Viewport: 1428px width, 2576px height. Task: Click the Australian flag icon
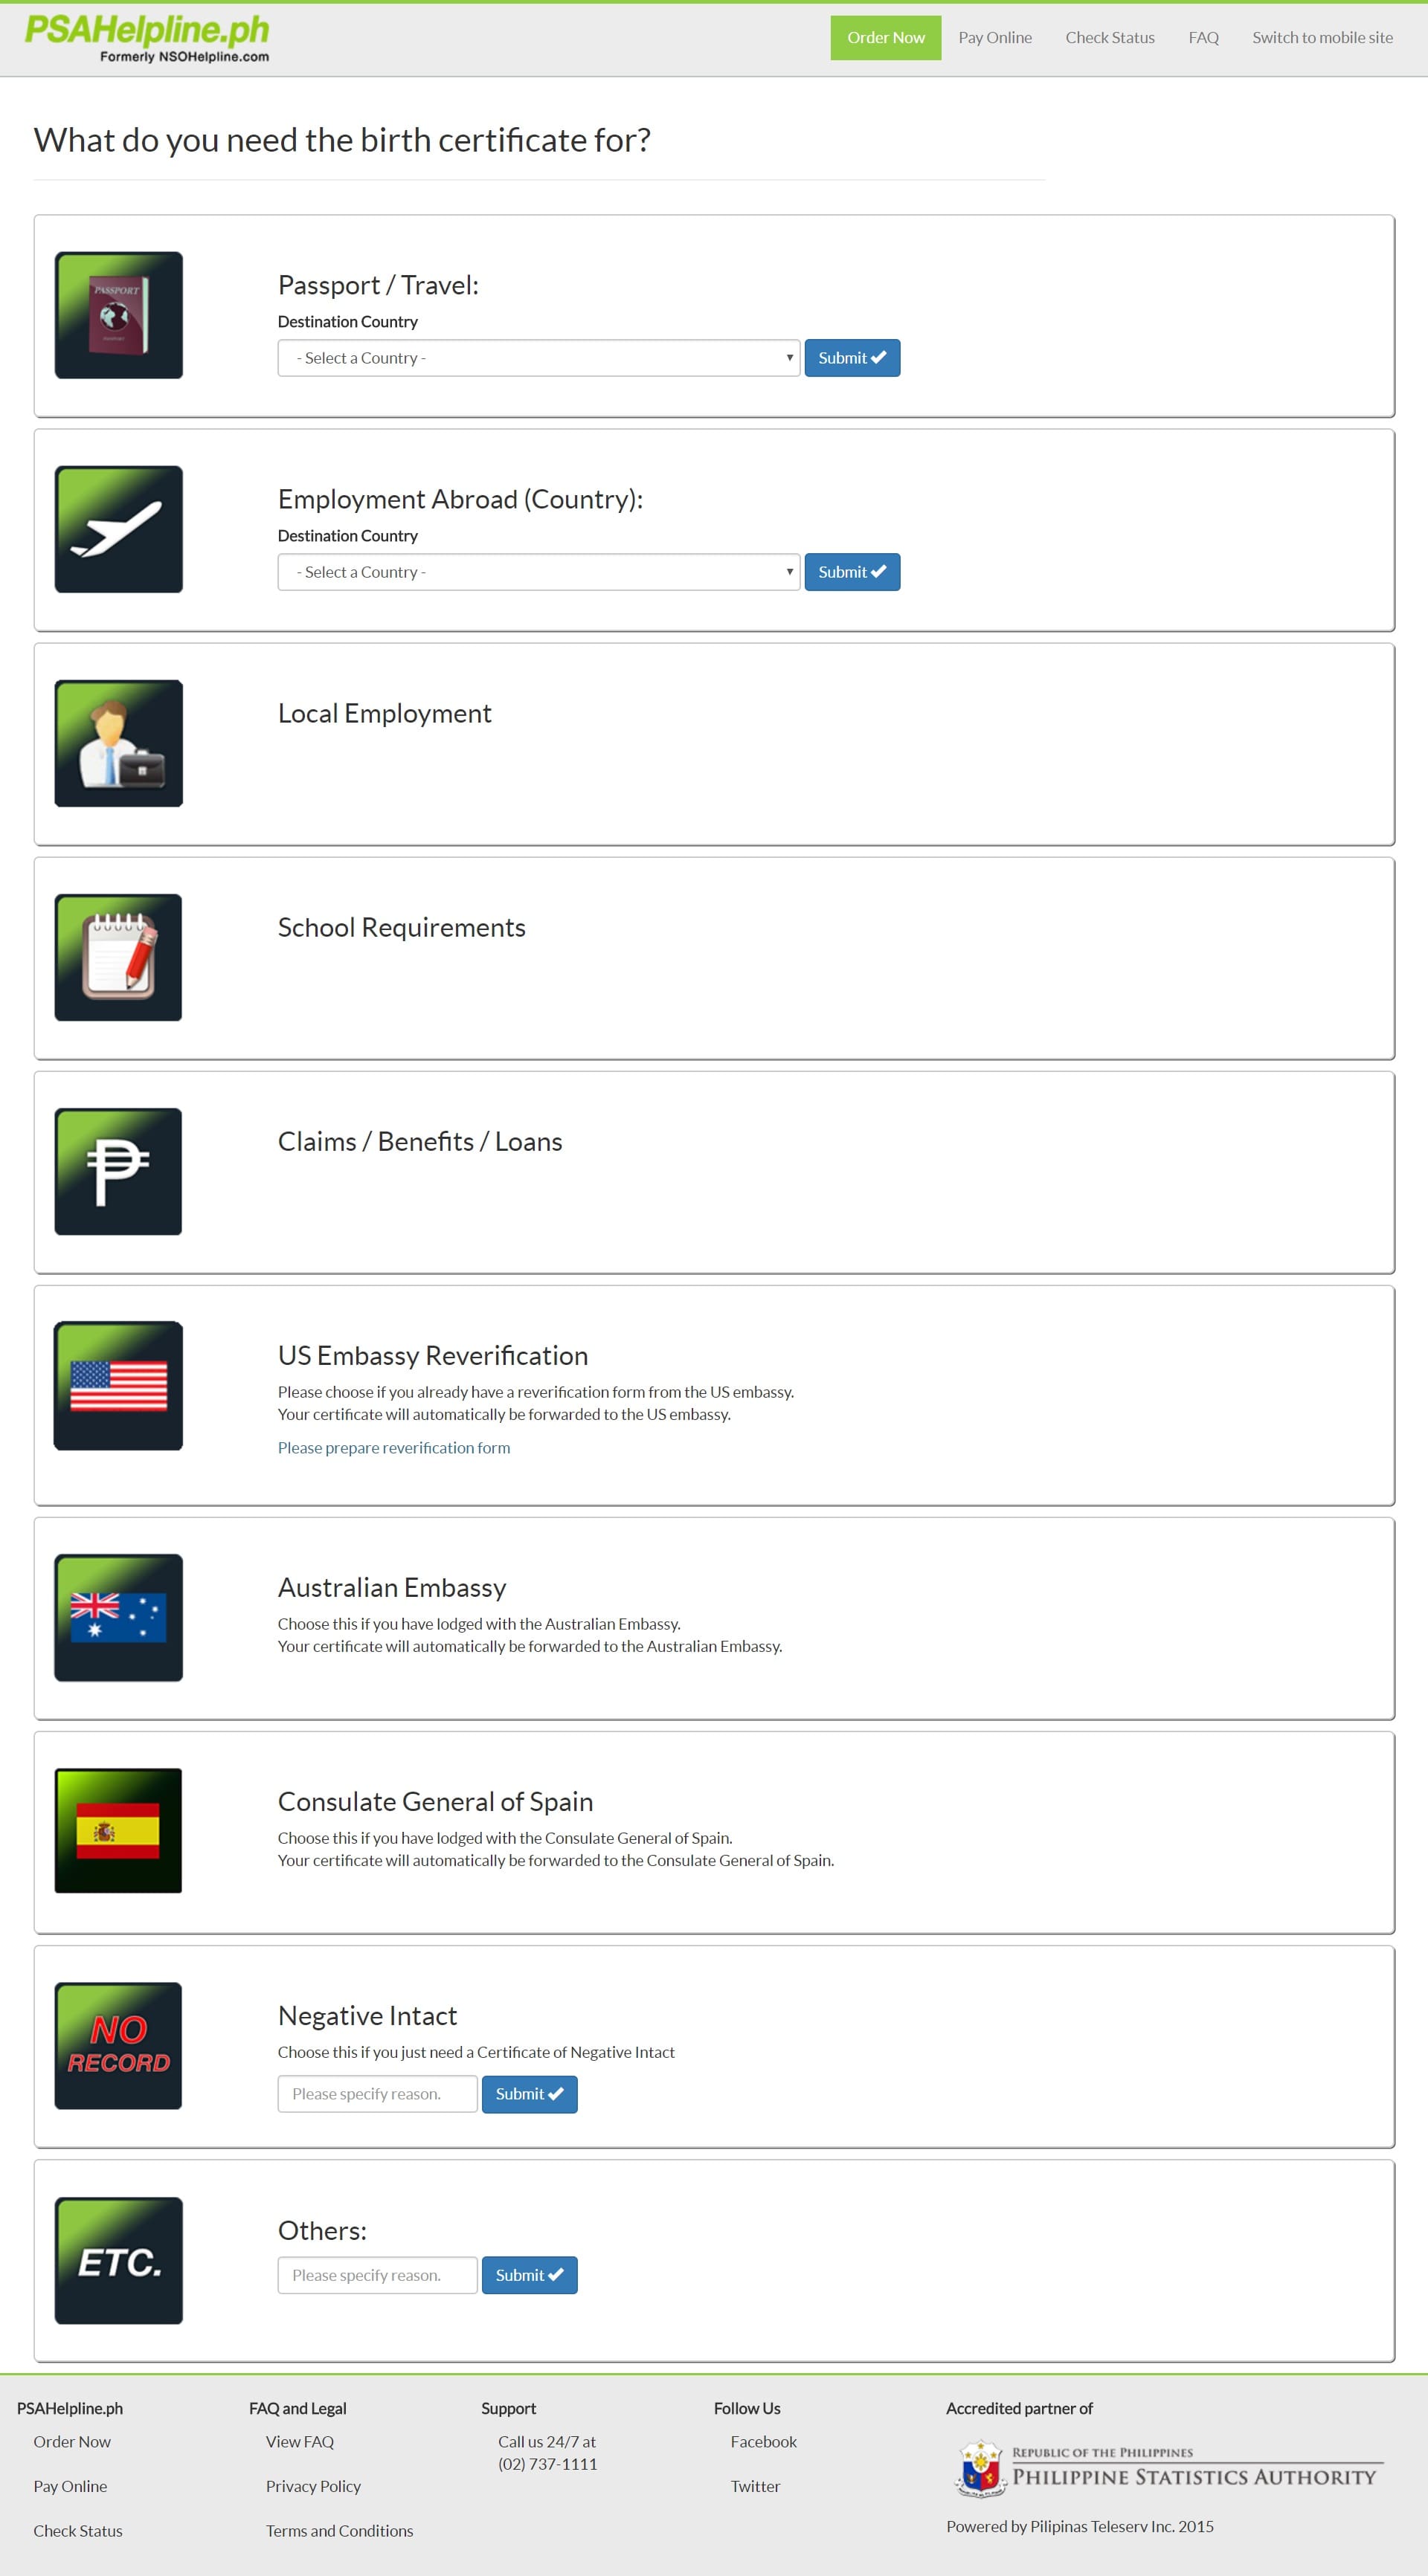point(118,1617)
